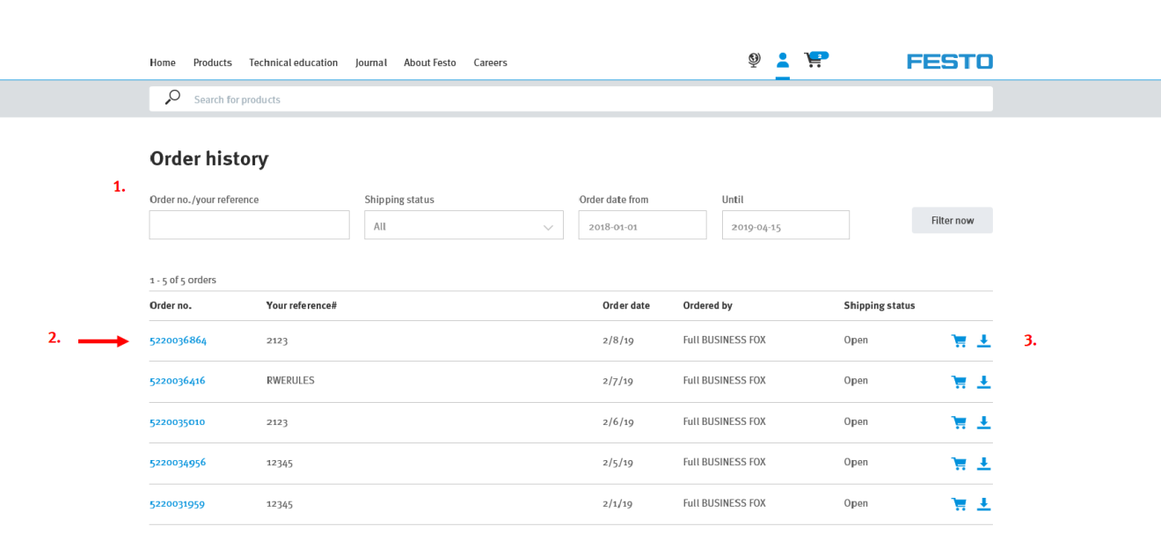
Task: Open the Order date from picker
Action: pos(642,226)
